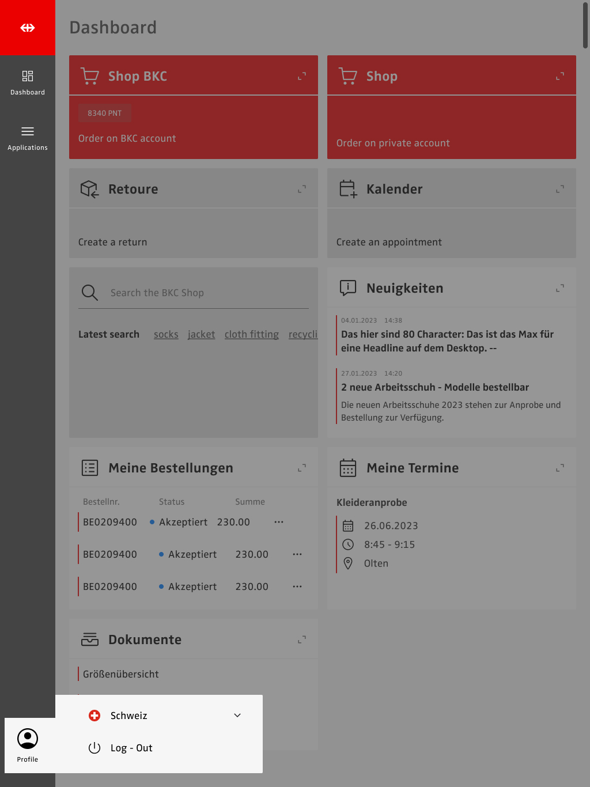Image resolution: width=590 pixels, height=787 pixels.
Task: Expand the Neuigkeiten widget
Action: tap(560, 288)
